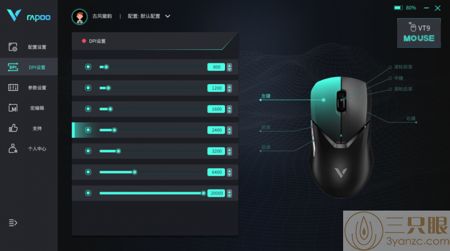The image size is (450, 251).
Task: Click the 支持 thumbs-up support icon
Action: pyautogui.click(x=13, y=128)
